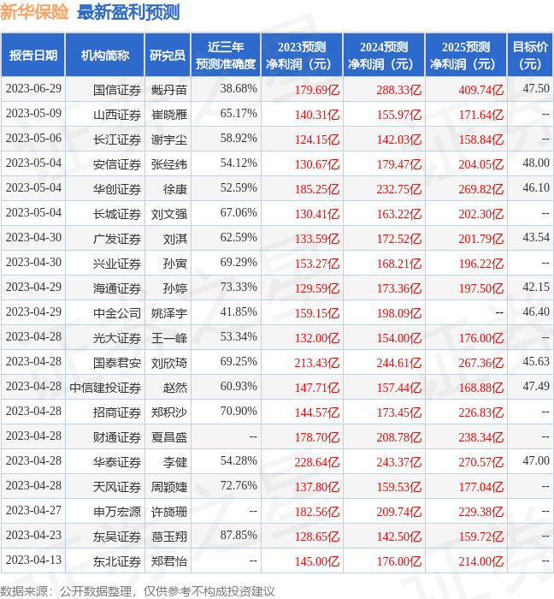The width and height of the screenshot is (554, 599).
Task: Click analyst name 戴丹苗
Action: tap(169, 90)
